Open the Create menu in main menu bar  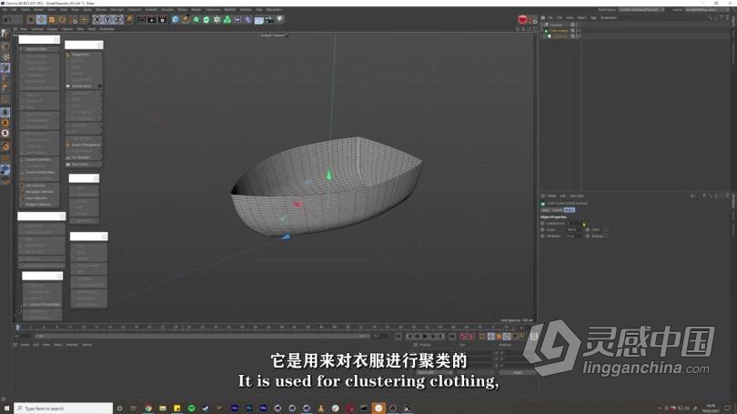(25, 9)
